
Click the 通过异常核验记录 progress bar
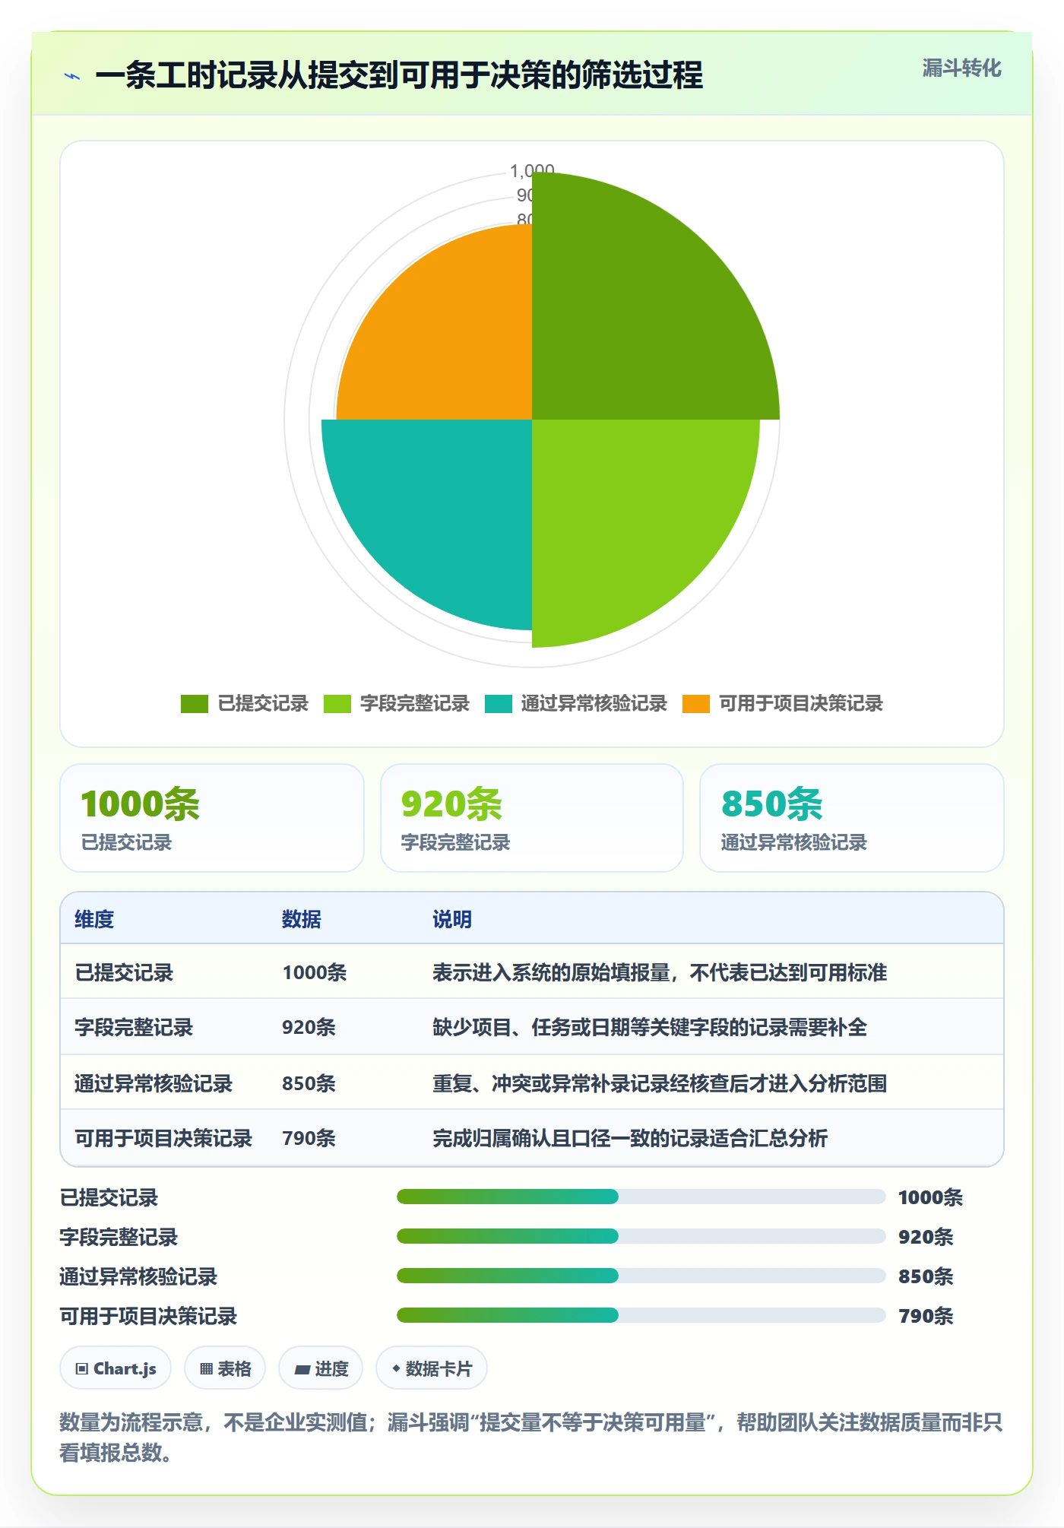(x=641, y=1276)
